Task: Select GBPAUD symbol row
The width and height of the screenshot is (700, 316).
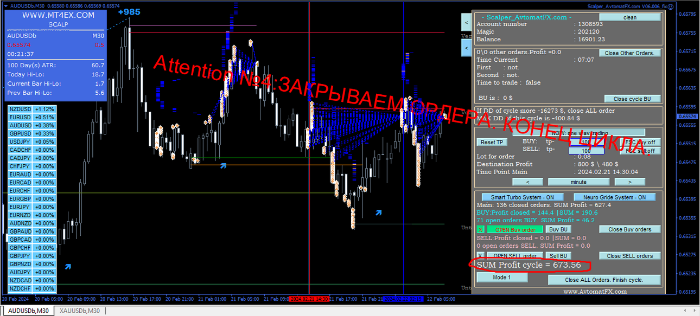Action: (32, 231)
